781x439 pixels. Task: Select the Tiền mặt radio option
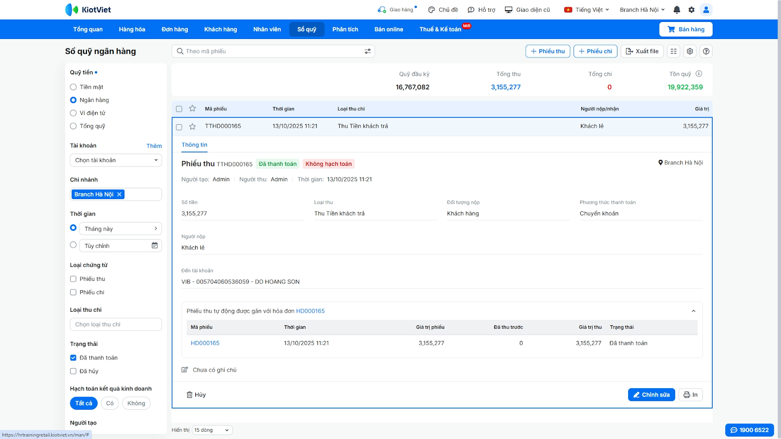point(73,87)
